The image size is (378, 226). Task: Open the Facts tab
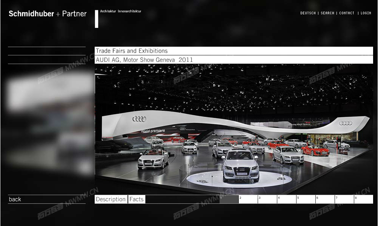(137, 199)
